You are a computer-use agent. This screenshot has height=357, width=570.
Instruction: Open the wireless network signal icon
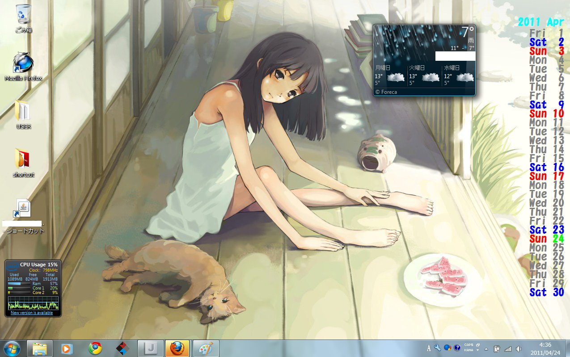tap(508, 349)
